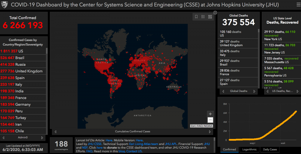The height and width of the screenshot is (154, 301).
Task: Click the 188 countries/regions counter
Action: point(61,144)
